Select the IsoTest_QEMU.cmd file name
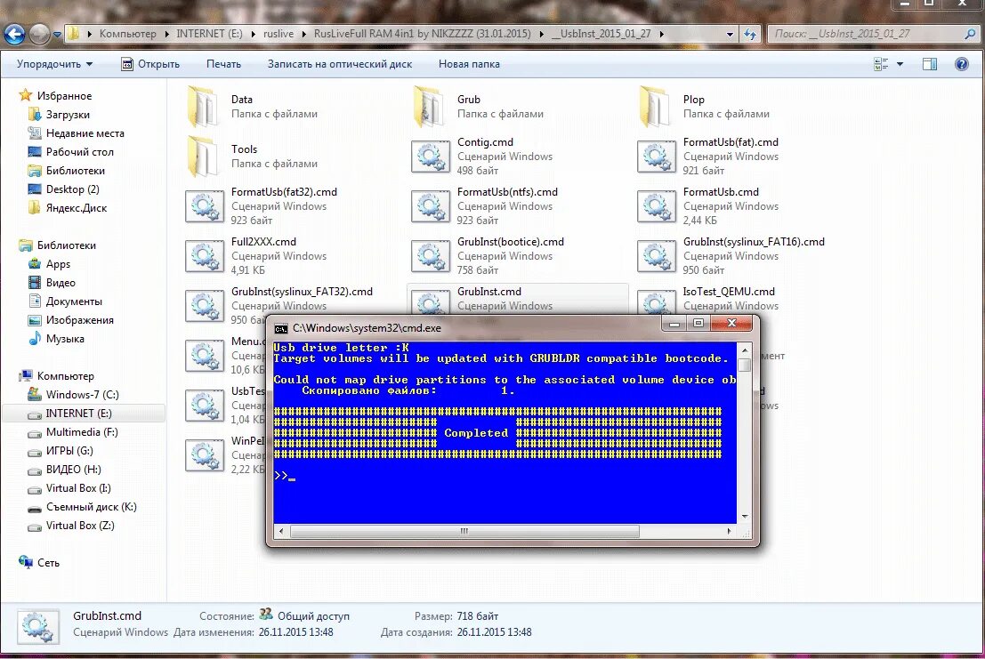Screen dimensions: 985x659 (729, 292)
